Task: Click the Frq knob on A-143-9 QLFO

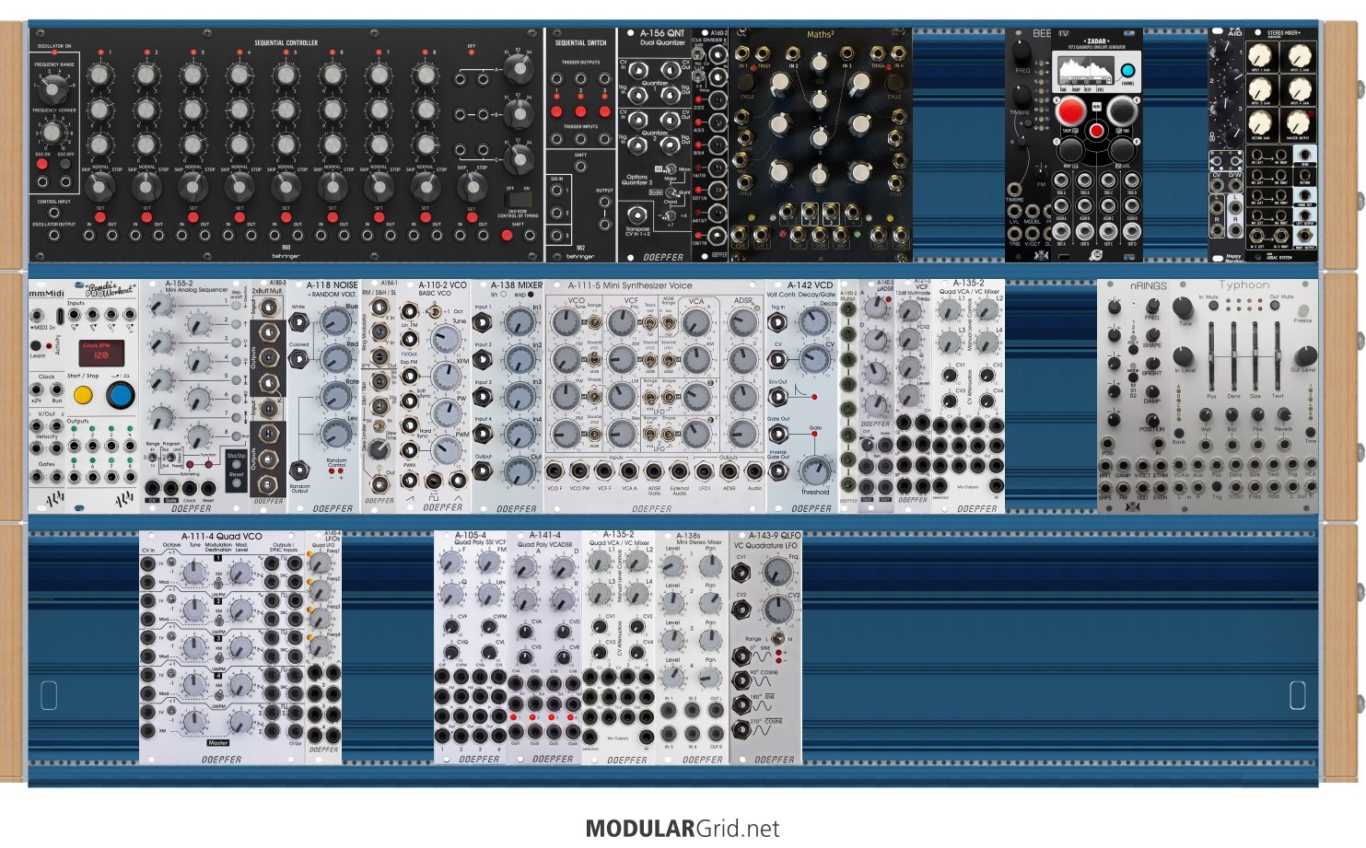Action: coord(778,572)
